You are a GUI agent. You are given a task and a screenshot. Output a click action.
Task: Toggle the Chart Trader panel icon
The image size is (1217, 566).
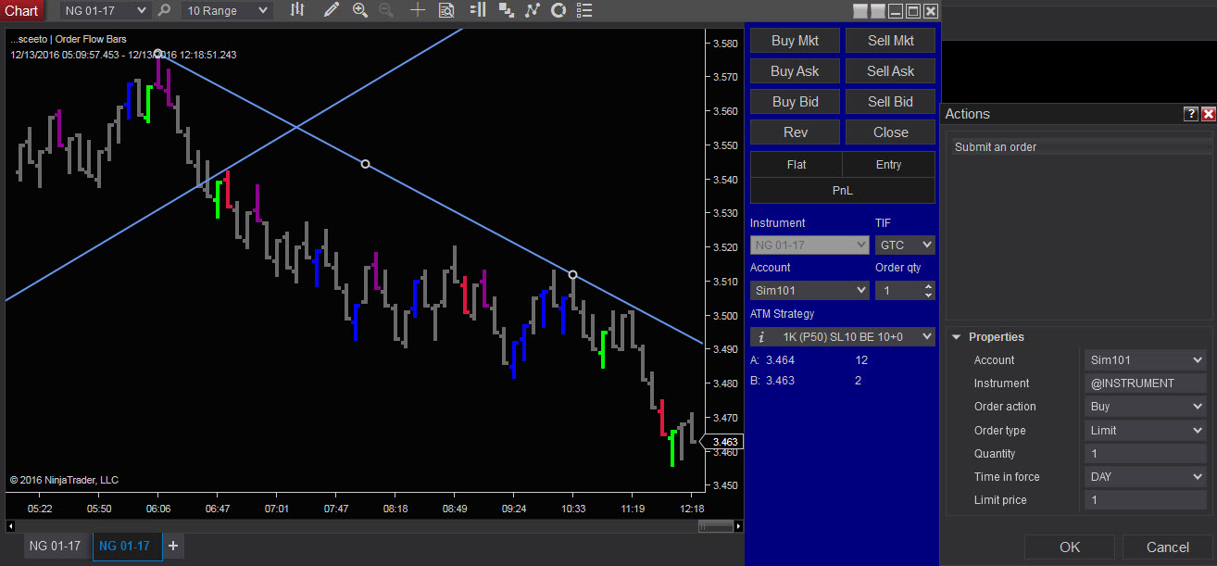478,10
